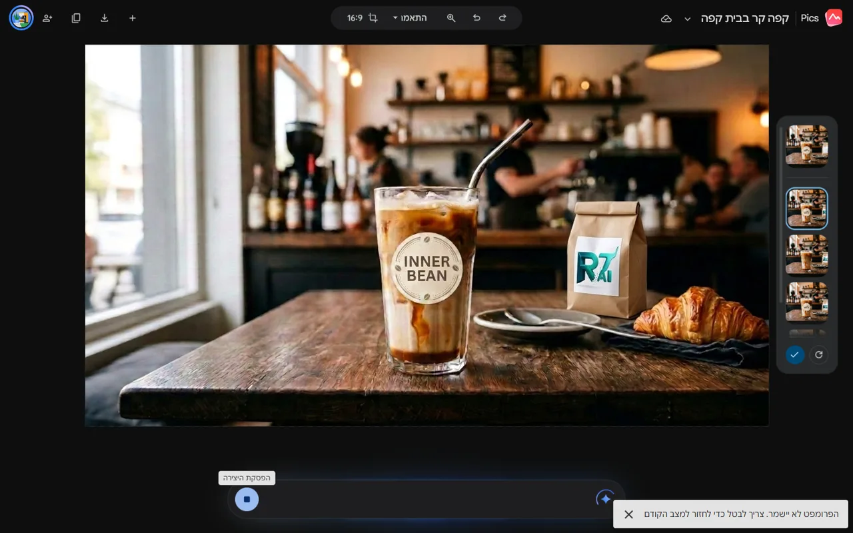Select the third variation thumbnail in the panel
This screenshot has height=533, width=853.
pos(807,255)
